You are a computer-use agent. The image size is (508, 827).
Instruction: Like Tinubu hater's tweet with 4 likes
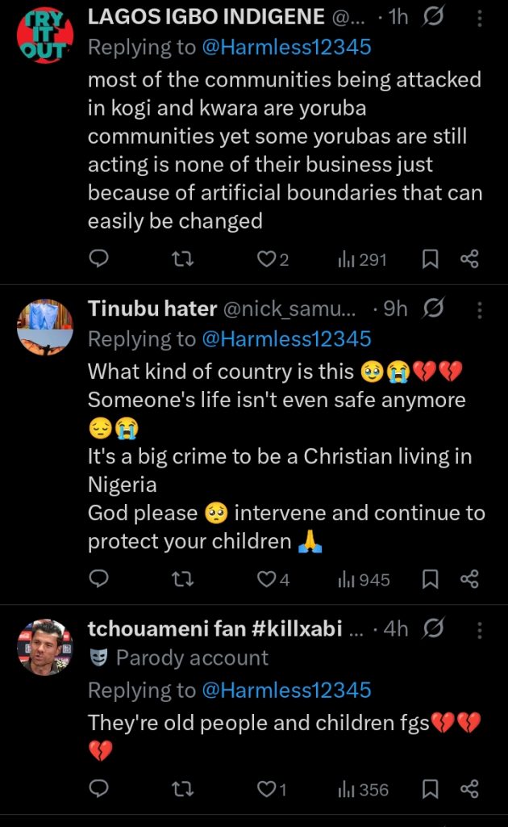pyautogui.click(x=266, y=579)
